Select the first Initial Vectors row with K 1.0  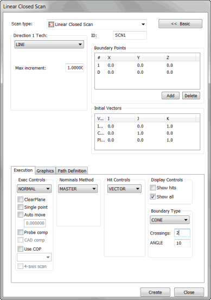click(x=147, y=126)
